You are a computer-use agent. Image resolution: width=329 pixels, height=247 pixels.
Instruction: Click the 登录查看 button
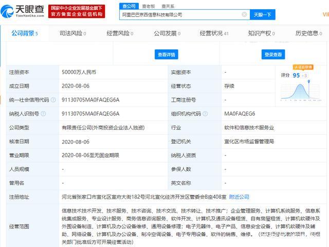pyautogui.click(x=273, y=55)
